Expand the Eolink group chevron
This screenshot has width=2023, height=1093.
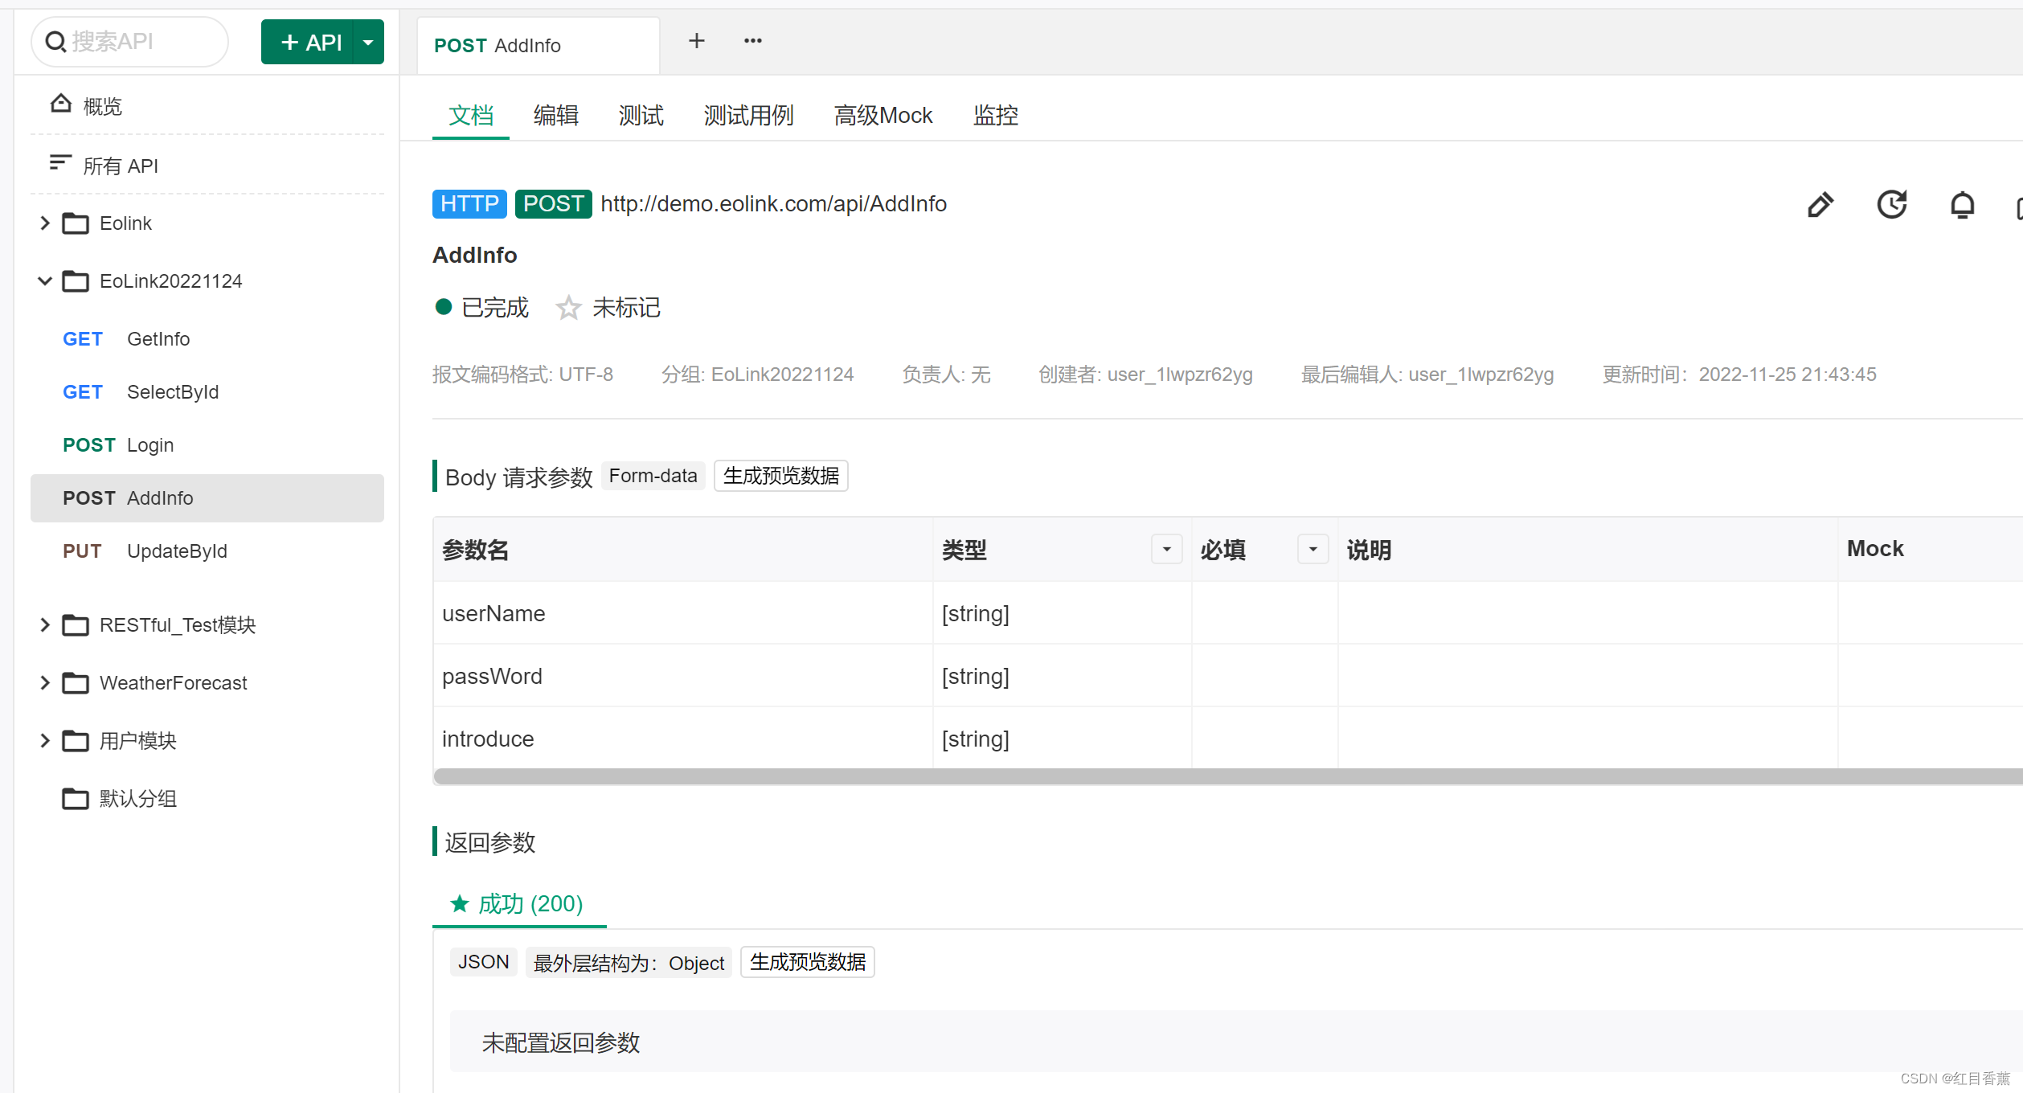click(x=45, y=223)
